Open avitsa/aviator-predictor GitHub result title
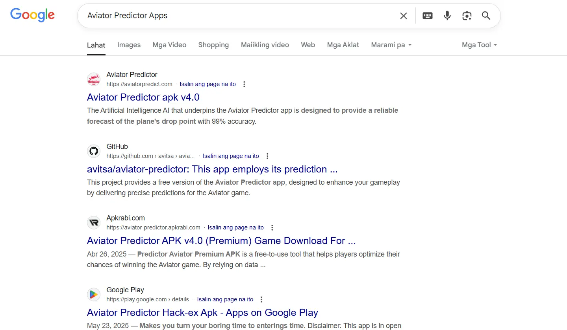The image size is (567, 330). pyautogui.click(x=212, y=169)
